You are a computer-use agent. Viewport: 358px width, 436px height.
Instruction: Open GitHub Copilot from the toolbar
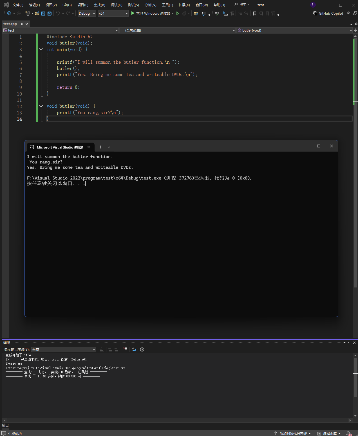pyautogui.click(x=328, y=13)
